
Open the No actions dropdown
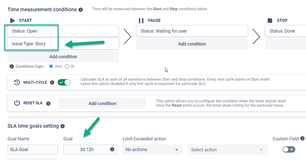click(152, 150)
